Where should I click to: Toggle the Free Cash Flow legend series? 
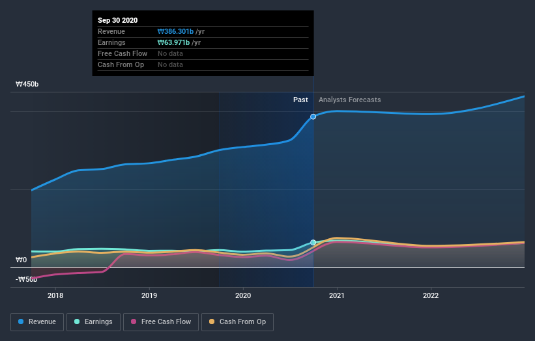[161, 322]
